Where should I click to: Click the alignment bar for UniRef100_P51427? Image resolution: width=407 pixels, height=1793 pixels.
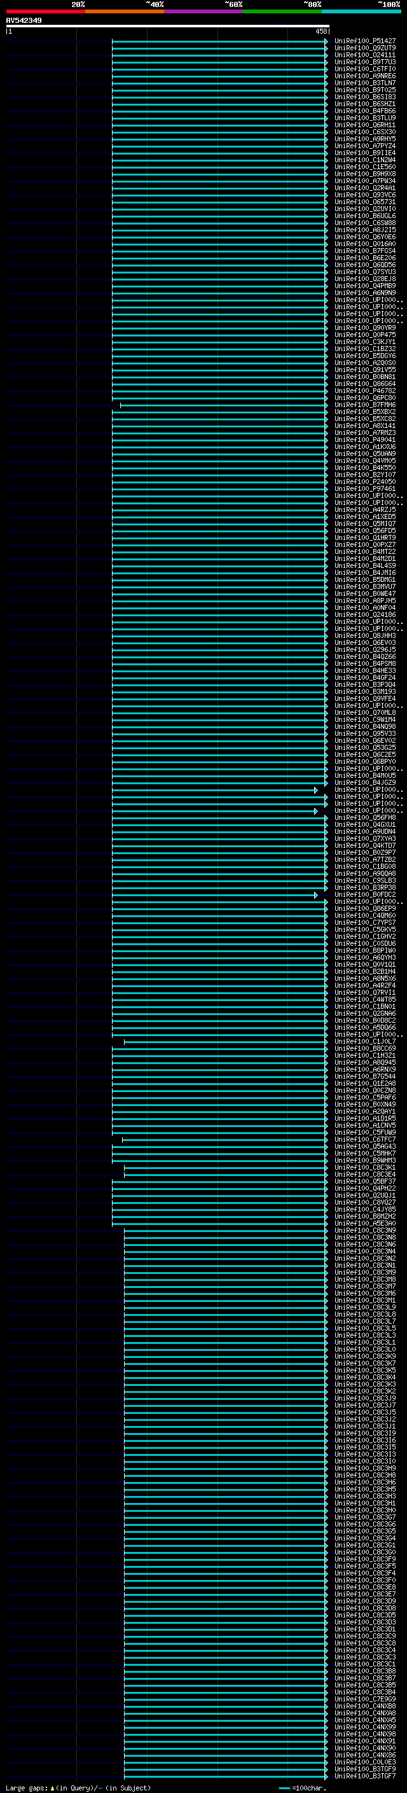point(220,41)
